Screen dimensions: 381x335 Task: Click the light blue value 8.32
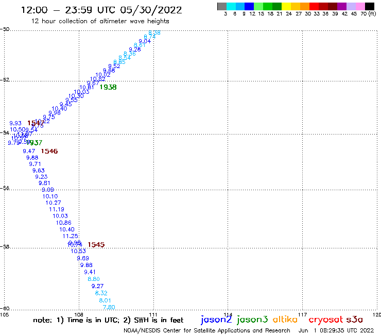coord(101,293)
